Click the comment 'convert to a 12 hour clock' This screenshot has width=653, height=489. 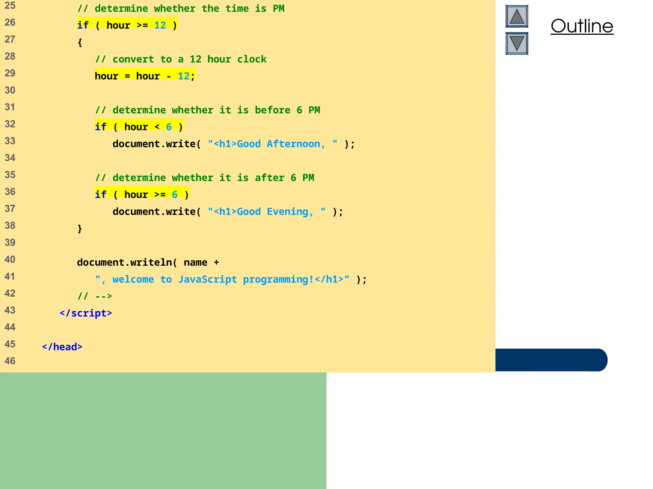pos(181,59)
